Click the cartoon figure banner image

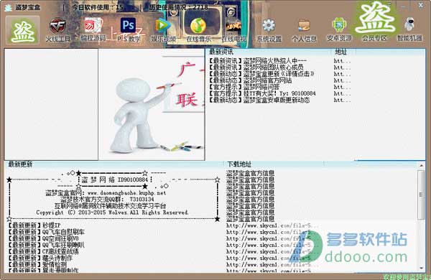[x=152, y=104]
